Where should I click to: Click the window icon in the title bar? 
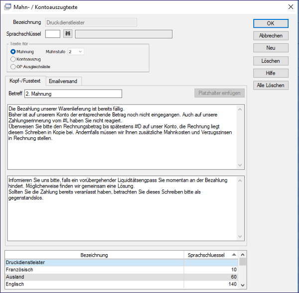click(7, 7)
